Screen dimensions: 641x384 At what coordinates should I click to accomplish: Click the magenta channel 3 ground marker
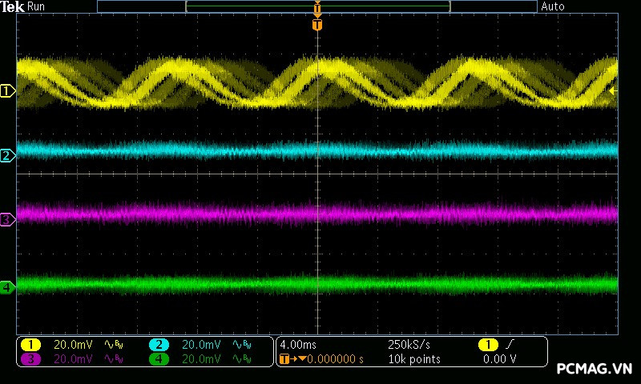pos(7,218)
